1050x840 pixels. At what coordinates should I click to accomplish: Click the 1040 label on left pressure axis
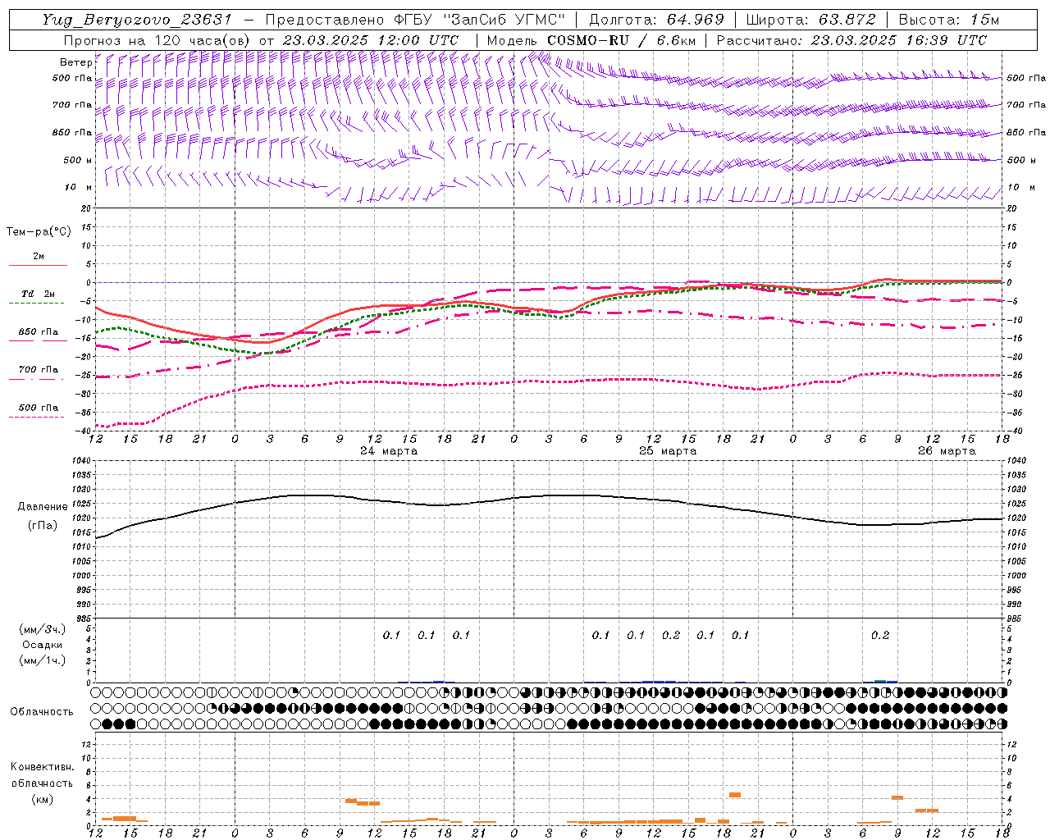pos(82,461)
